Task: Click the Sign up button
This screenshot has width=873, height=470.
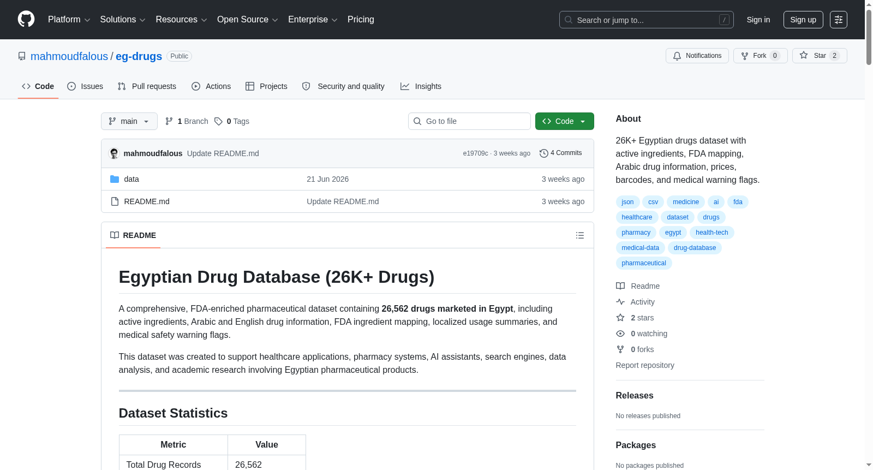Action: (x=803, y=20)
